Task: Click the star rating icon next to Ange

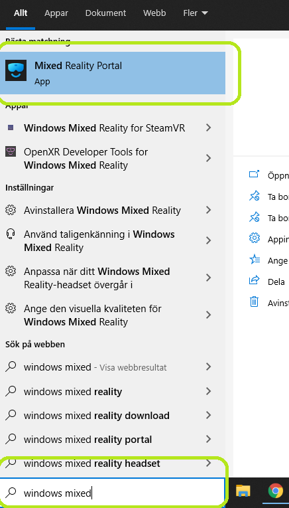Action: coord(255,260)
